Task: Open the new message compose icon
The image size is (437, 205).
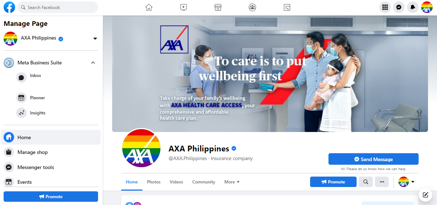Action: (425, 195)
